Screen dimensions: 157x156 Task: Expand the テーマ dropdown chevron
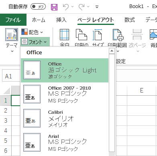[12, 51]
